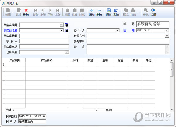176x127 pixels.
Task: Click the 编辑 (Edit) toolbar icon
Action: [19, 12]
